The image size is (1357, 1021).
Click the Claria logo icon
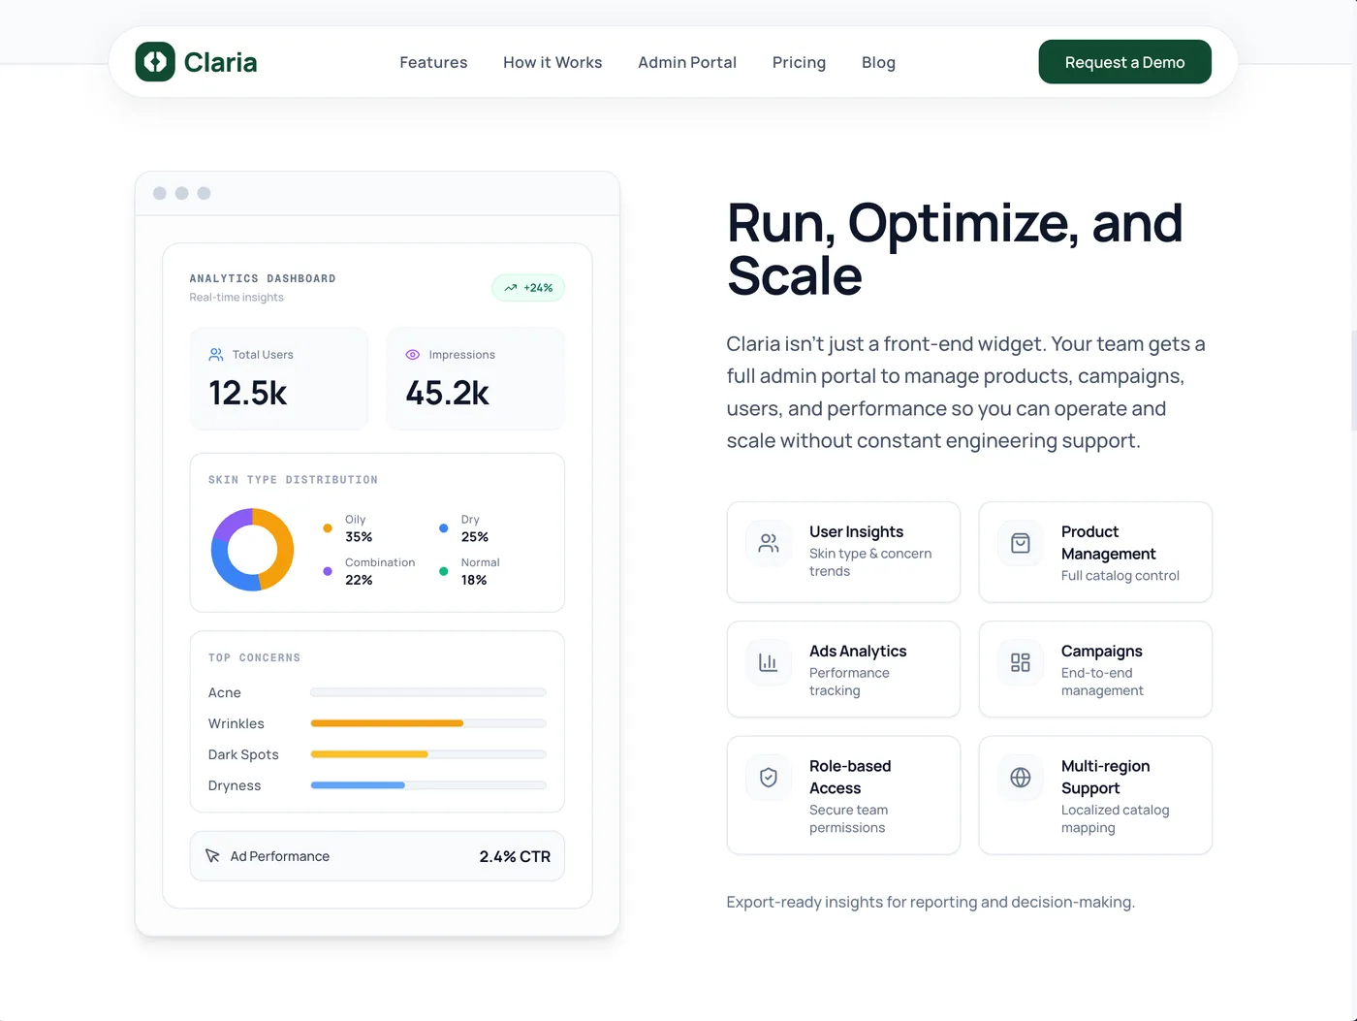pos(155,62)
